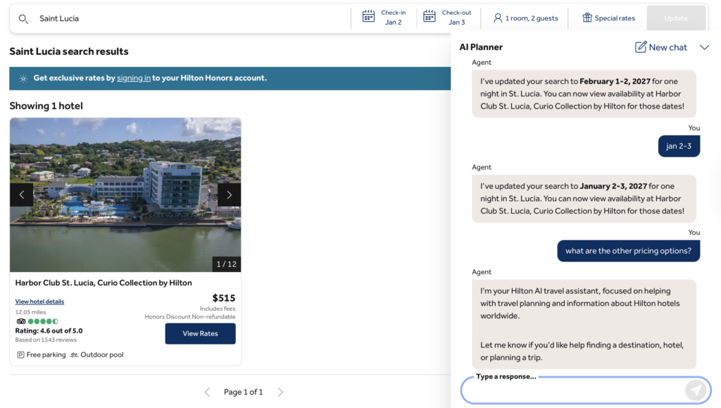Open the Check-out calendar icon
Screen dimensions: 721x408
pyautogui.click(x=430, y=17)
